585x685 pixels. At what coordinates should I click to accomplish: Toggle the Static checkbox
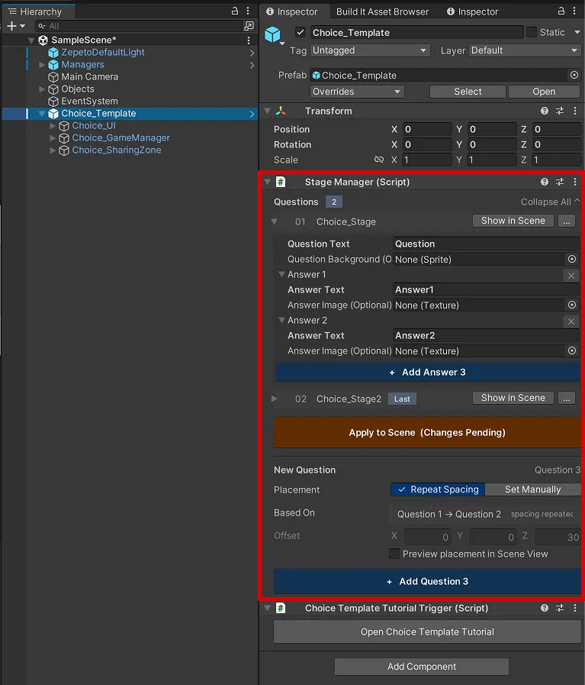(x=532, y=32)
